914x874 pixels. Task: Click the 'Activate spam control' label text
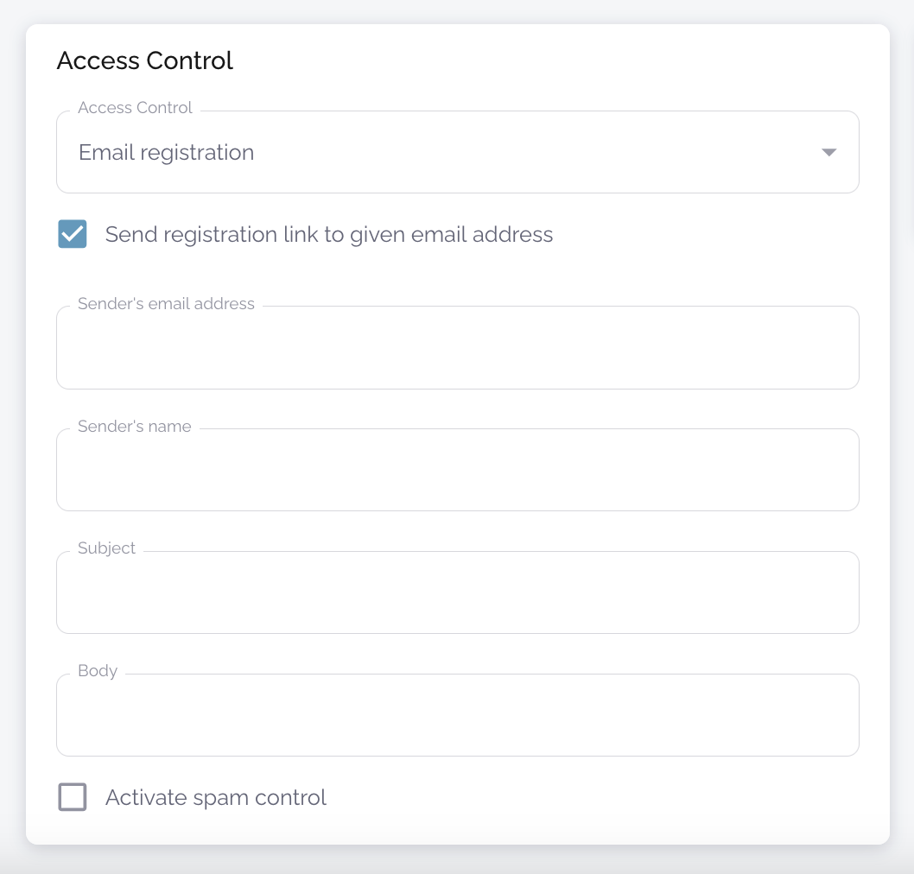pyautogui.click(x=216, y=797)
